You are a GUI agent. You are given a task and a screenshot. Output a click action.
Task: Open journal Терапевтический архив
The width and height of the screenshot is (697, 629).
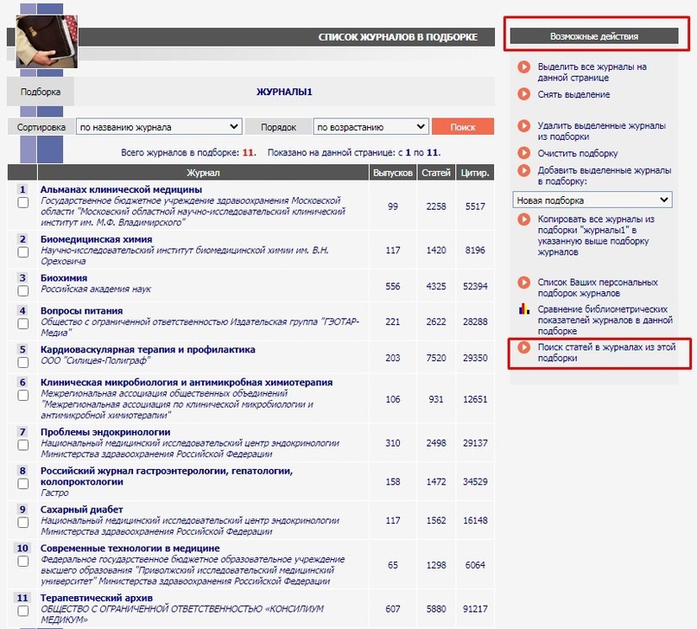tap(96, 598)
